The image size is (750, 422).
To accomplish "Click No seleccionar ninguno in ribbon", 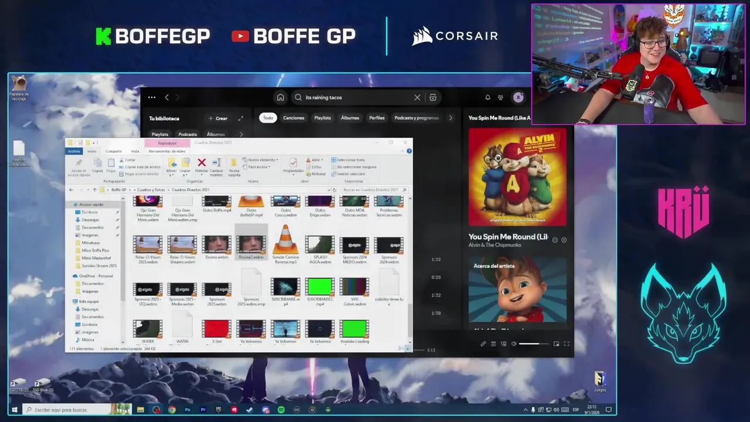I will 354,167.
